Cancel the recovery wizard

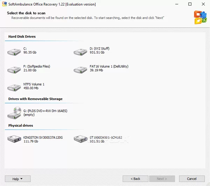(x=192, y=179)
